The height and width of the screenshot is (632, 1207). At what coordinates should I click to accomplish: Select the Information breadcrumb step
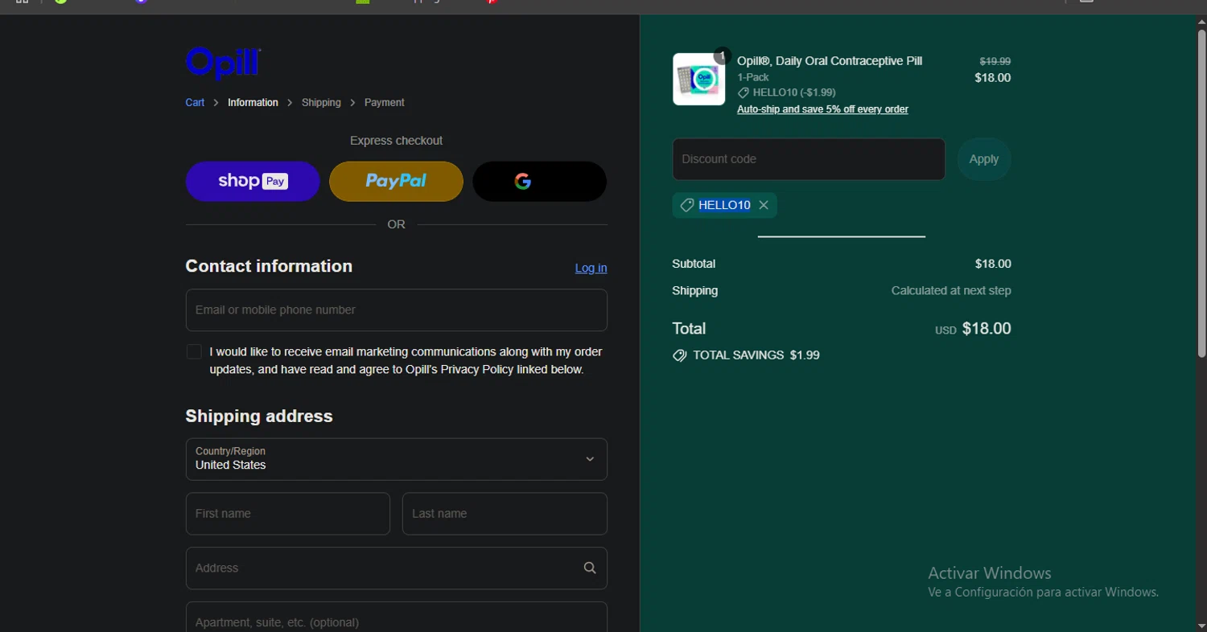[x=253, y=102]
